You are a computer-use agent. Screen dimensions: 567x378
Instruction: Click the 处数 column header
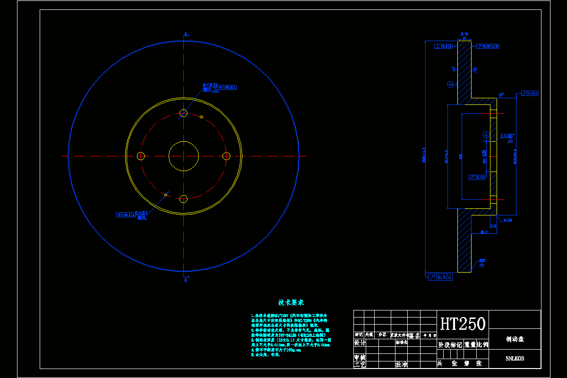(x=369, y=335)
